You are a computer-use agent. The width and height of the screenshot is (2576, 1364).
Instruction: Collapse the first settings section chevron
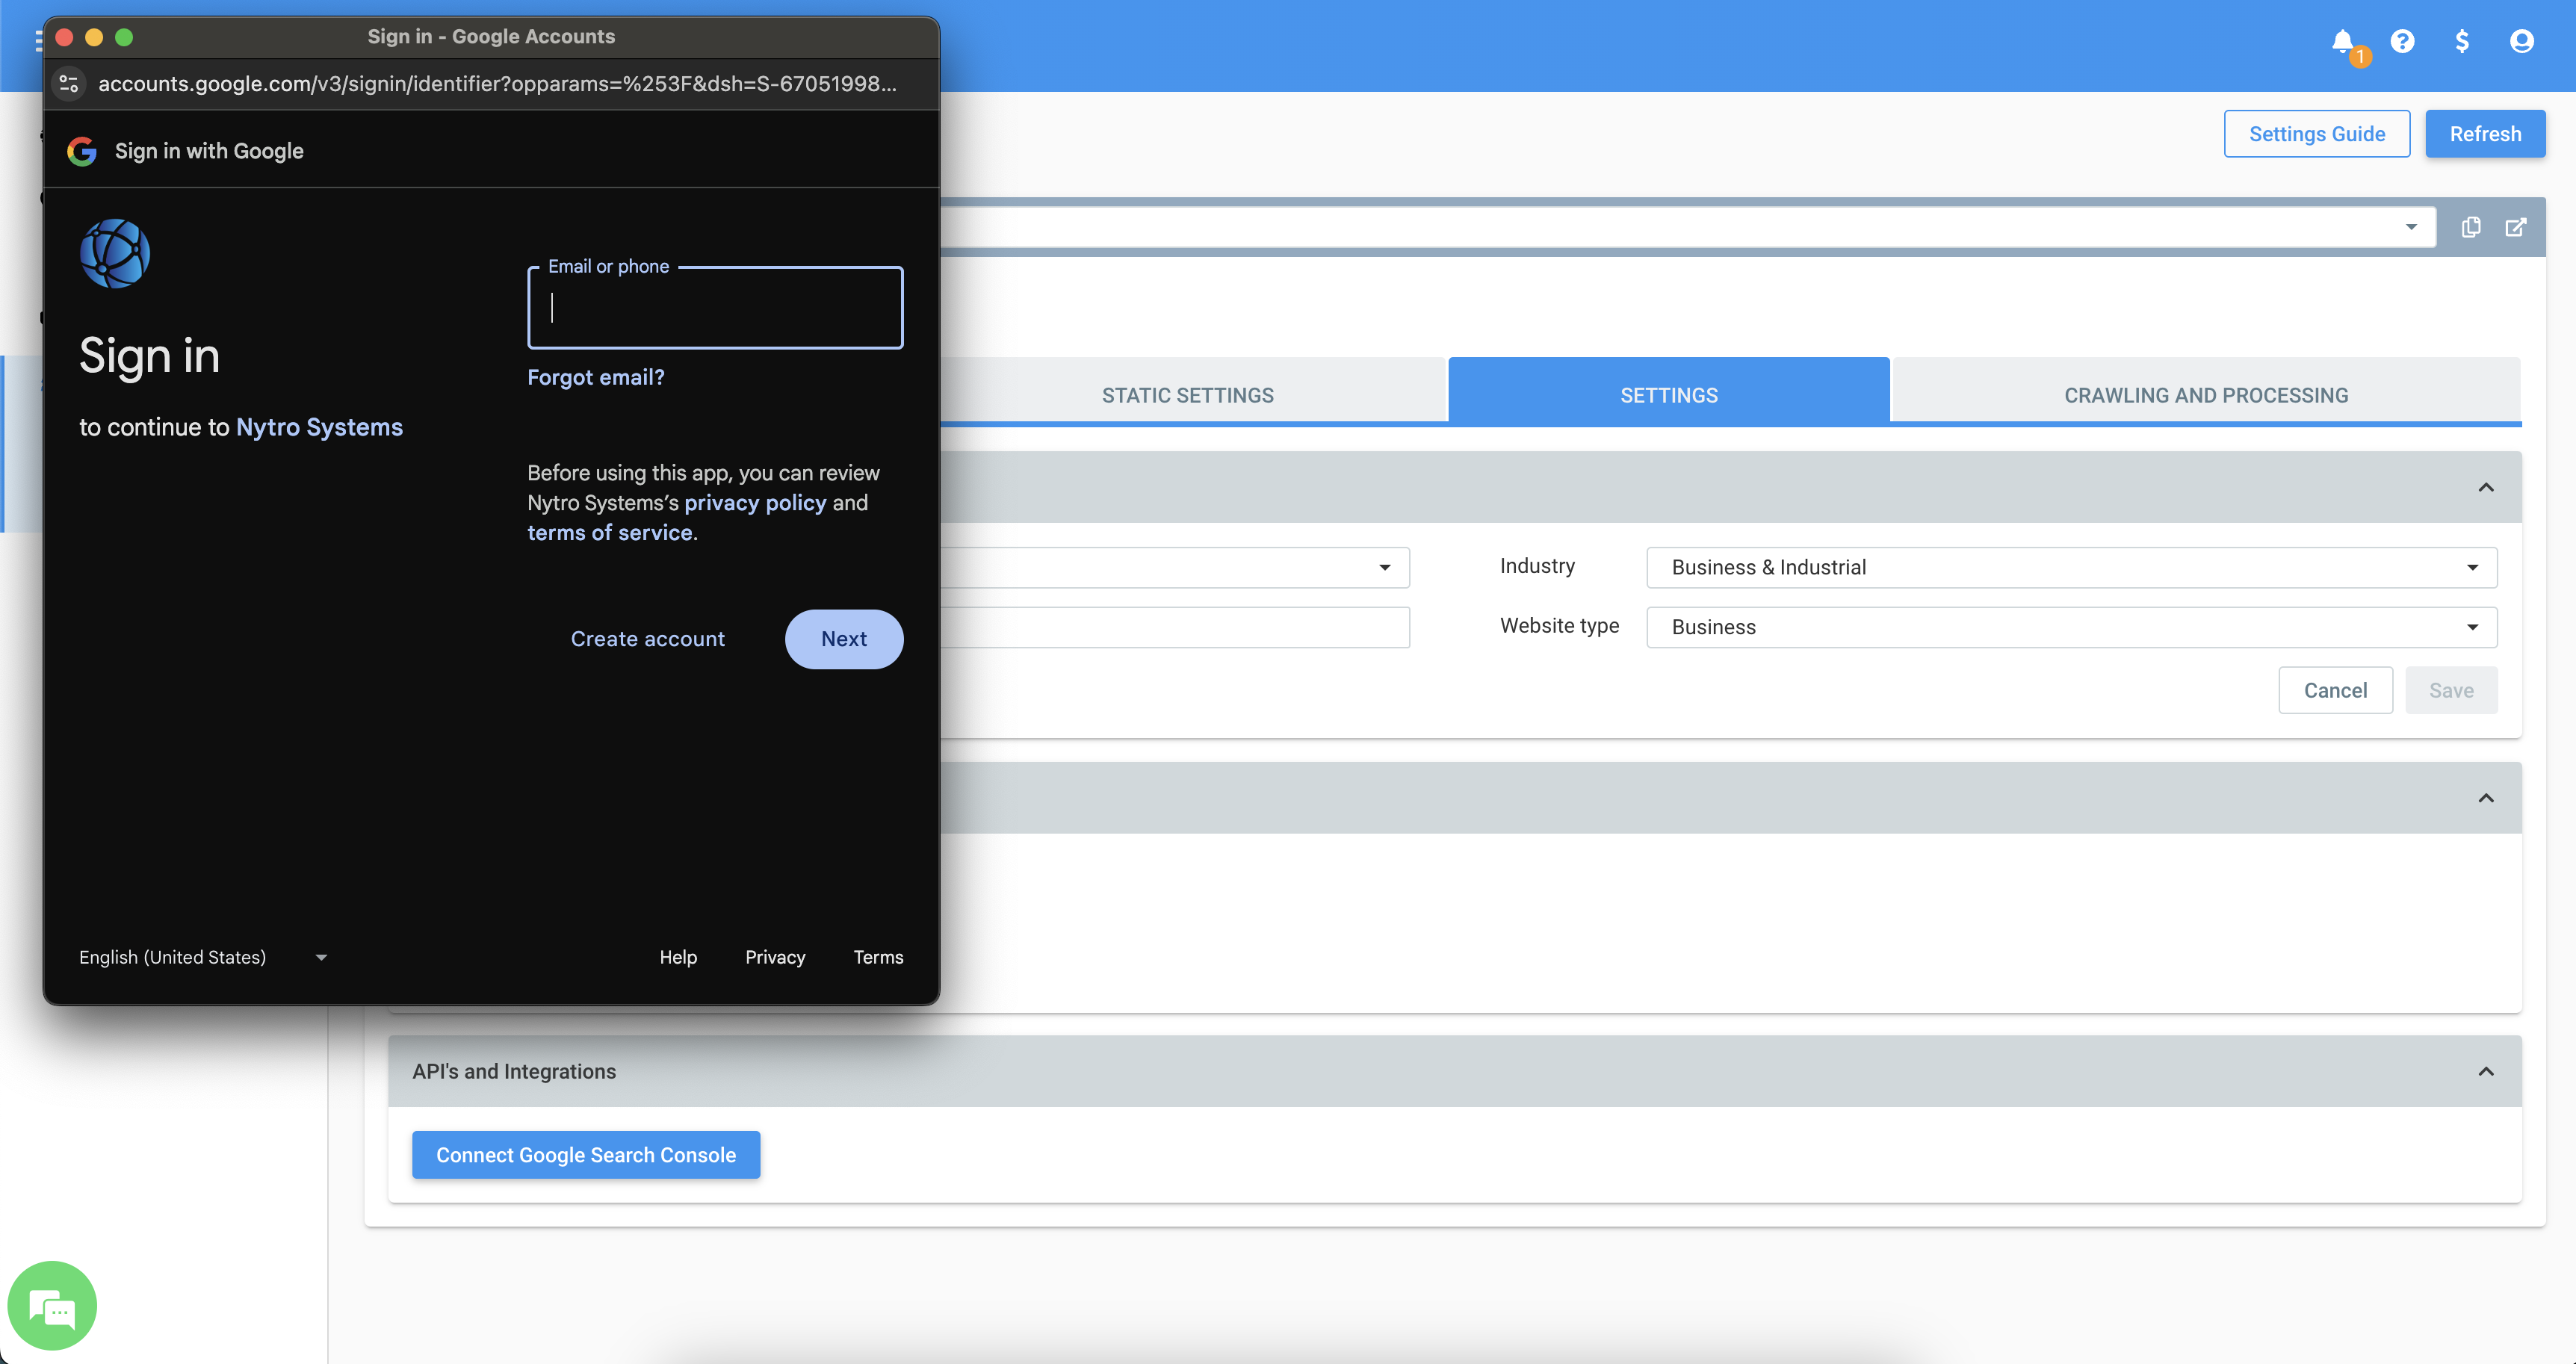pos(2486,487)
